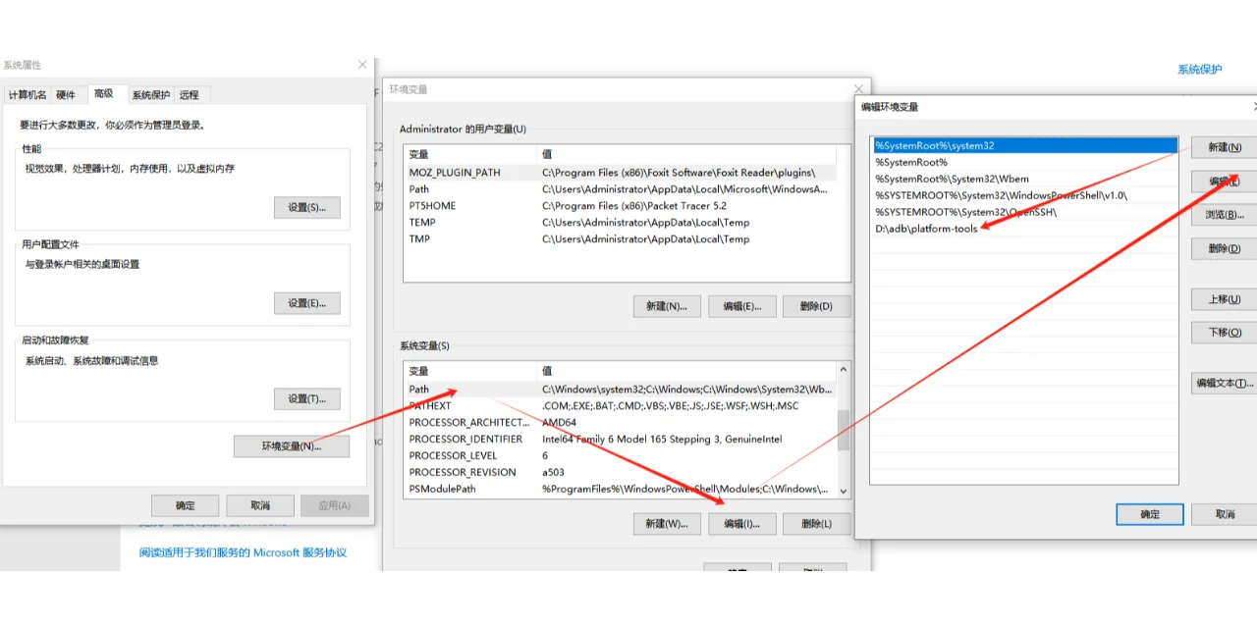Click 删除(L) for system variables
1257x628 pixels.
(817, 524)
